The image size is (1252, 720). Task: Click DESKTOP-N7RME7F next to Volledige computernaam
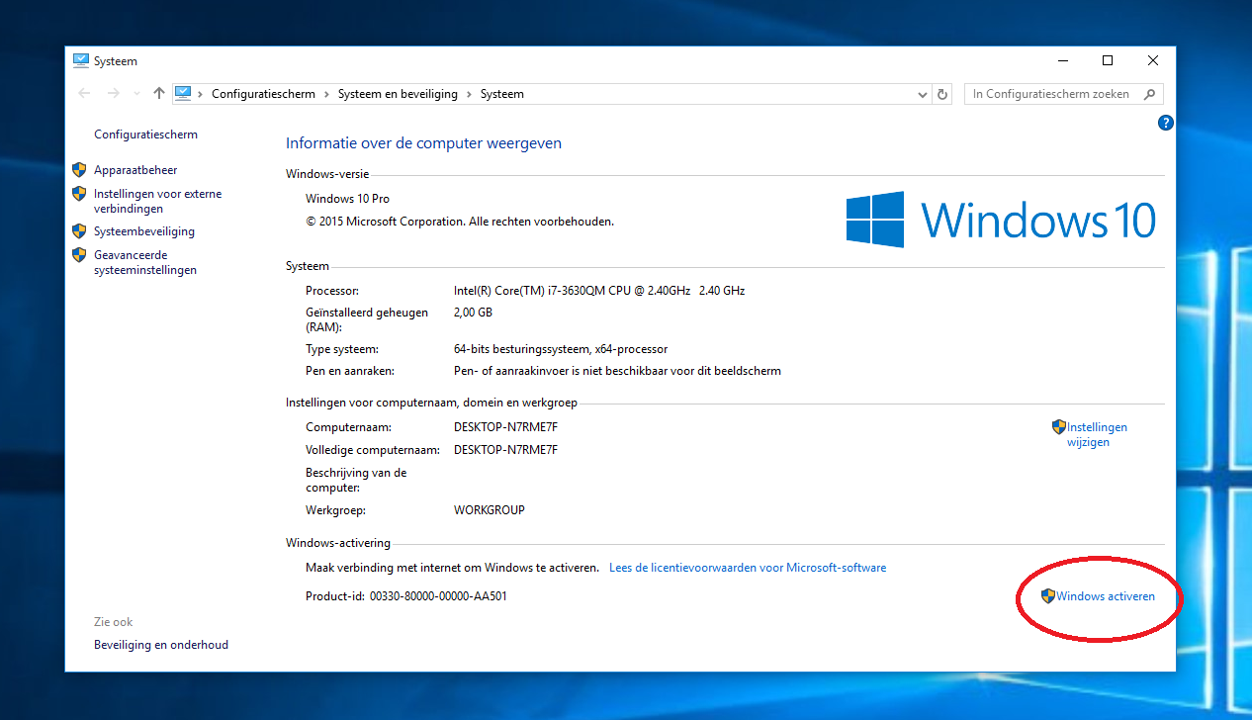(505, 450)
